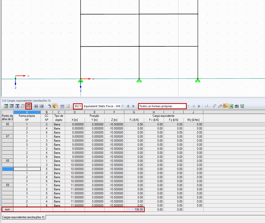The width and height of the screenshot is (265, 223).
Task: Toggle the selected mode shape cell in row 68
Action: click(27, 169)
